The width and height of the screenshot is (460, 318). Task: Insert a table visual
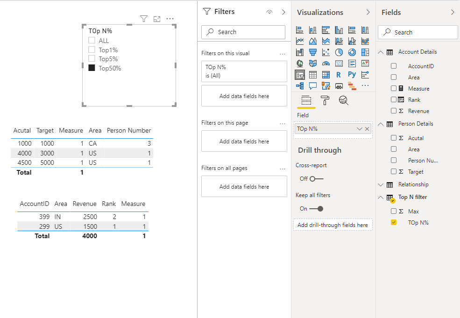point(313,75)
